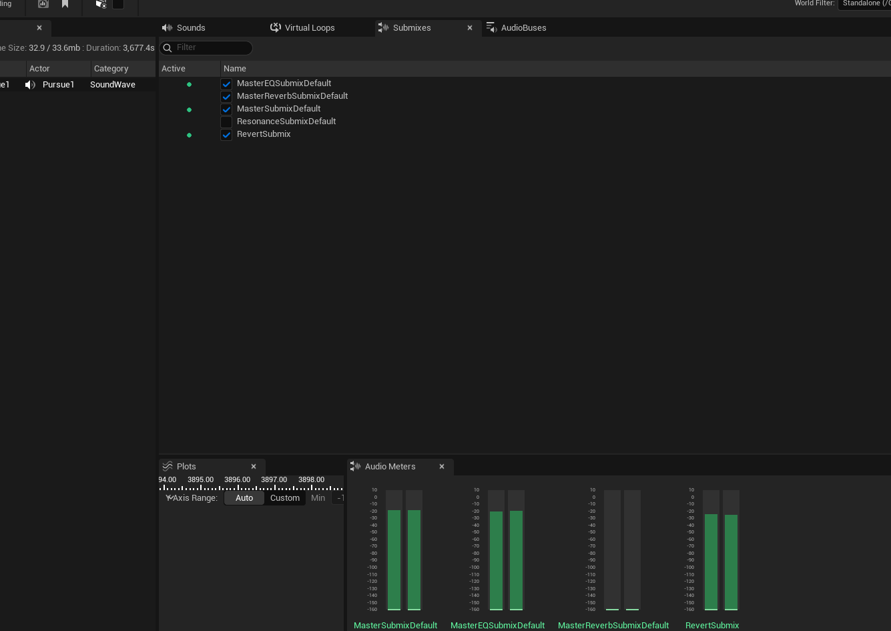Click inside the Filter text field

[207, 48]
